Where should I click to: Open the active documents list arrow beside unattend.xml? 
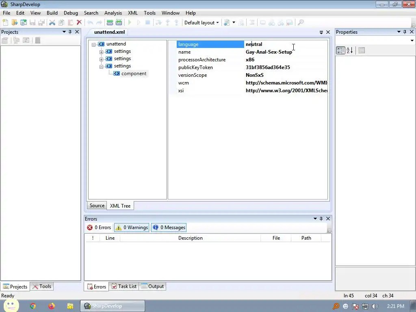(x=321, y=32)
